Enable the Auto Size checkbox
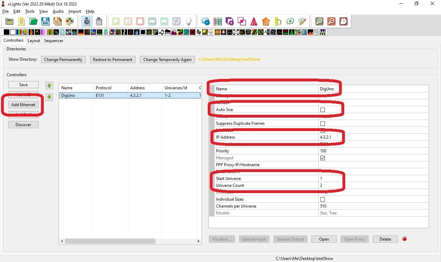Image resolution: width=441 pixels, height=262 pixels. [322, 110]
